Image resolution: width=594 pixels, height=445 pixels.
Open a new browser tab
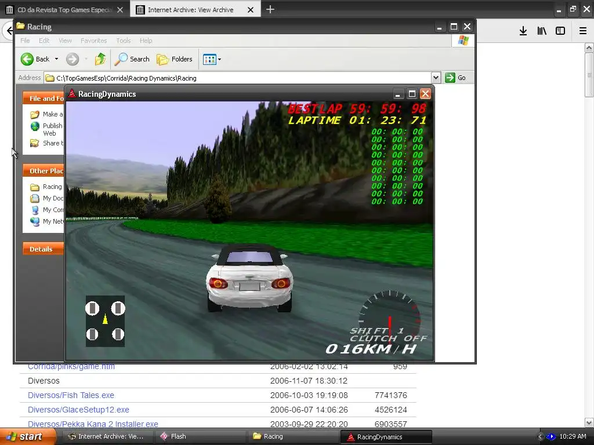270,9
